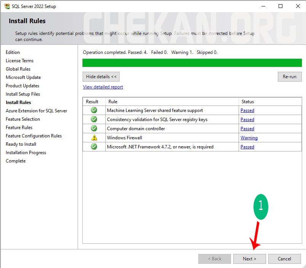Click the green check icon for .NET Framework rule
Screen dimensions: 306x268
point(94,147)
